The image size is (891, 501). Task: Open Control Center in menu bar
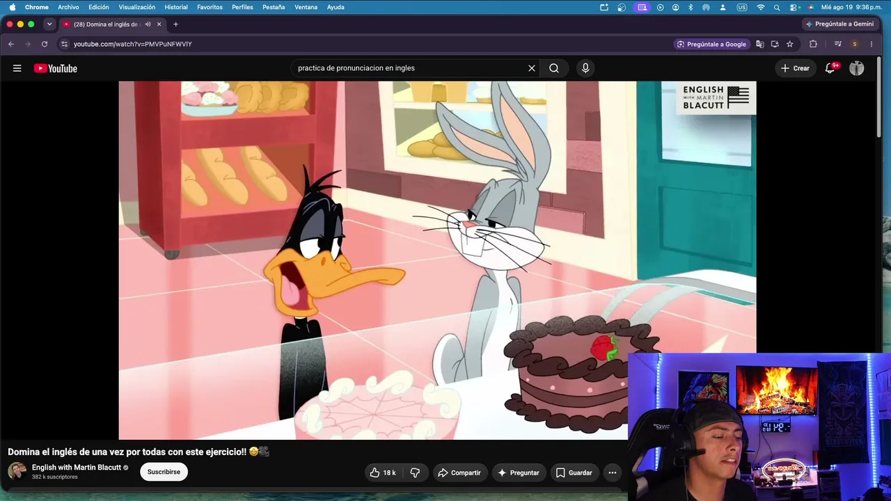pyautogui.click(x=794, y=7)
